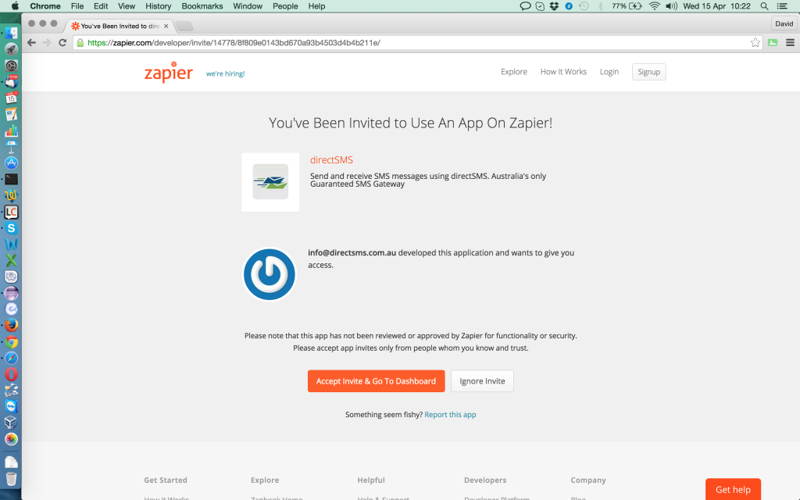The width and height of the screenshot is (800, 500).
Task: Open Terminal from the dock
Action: click(x=11, y=179)
